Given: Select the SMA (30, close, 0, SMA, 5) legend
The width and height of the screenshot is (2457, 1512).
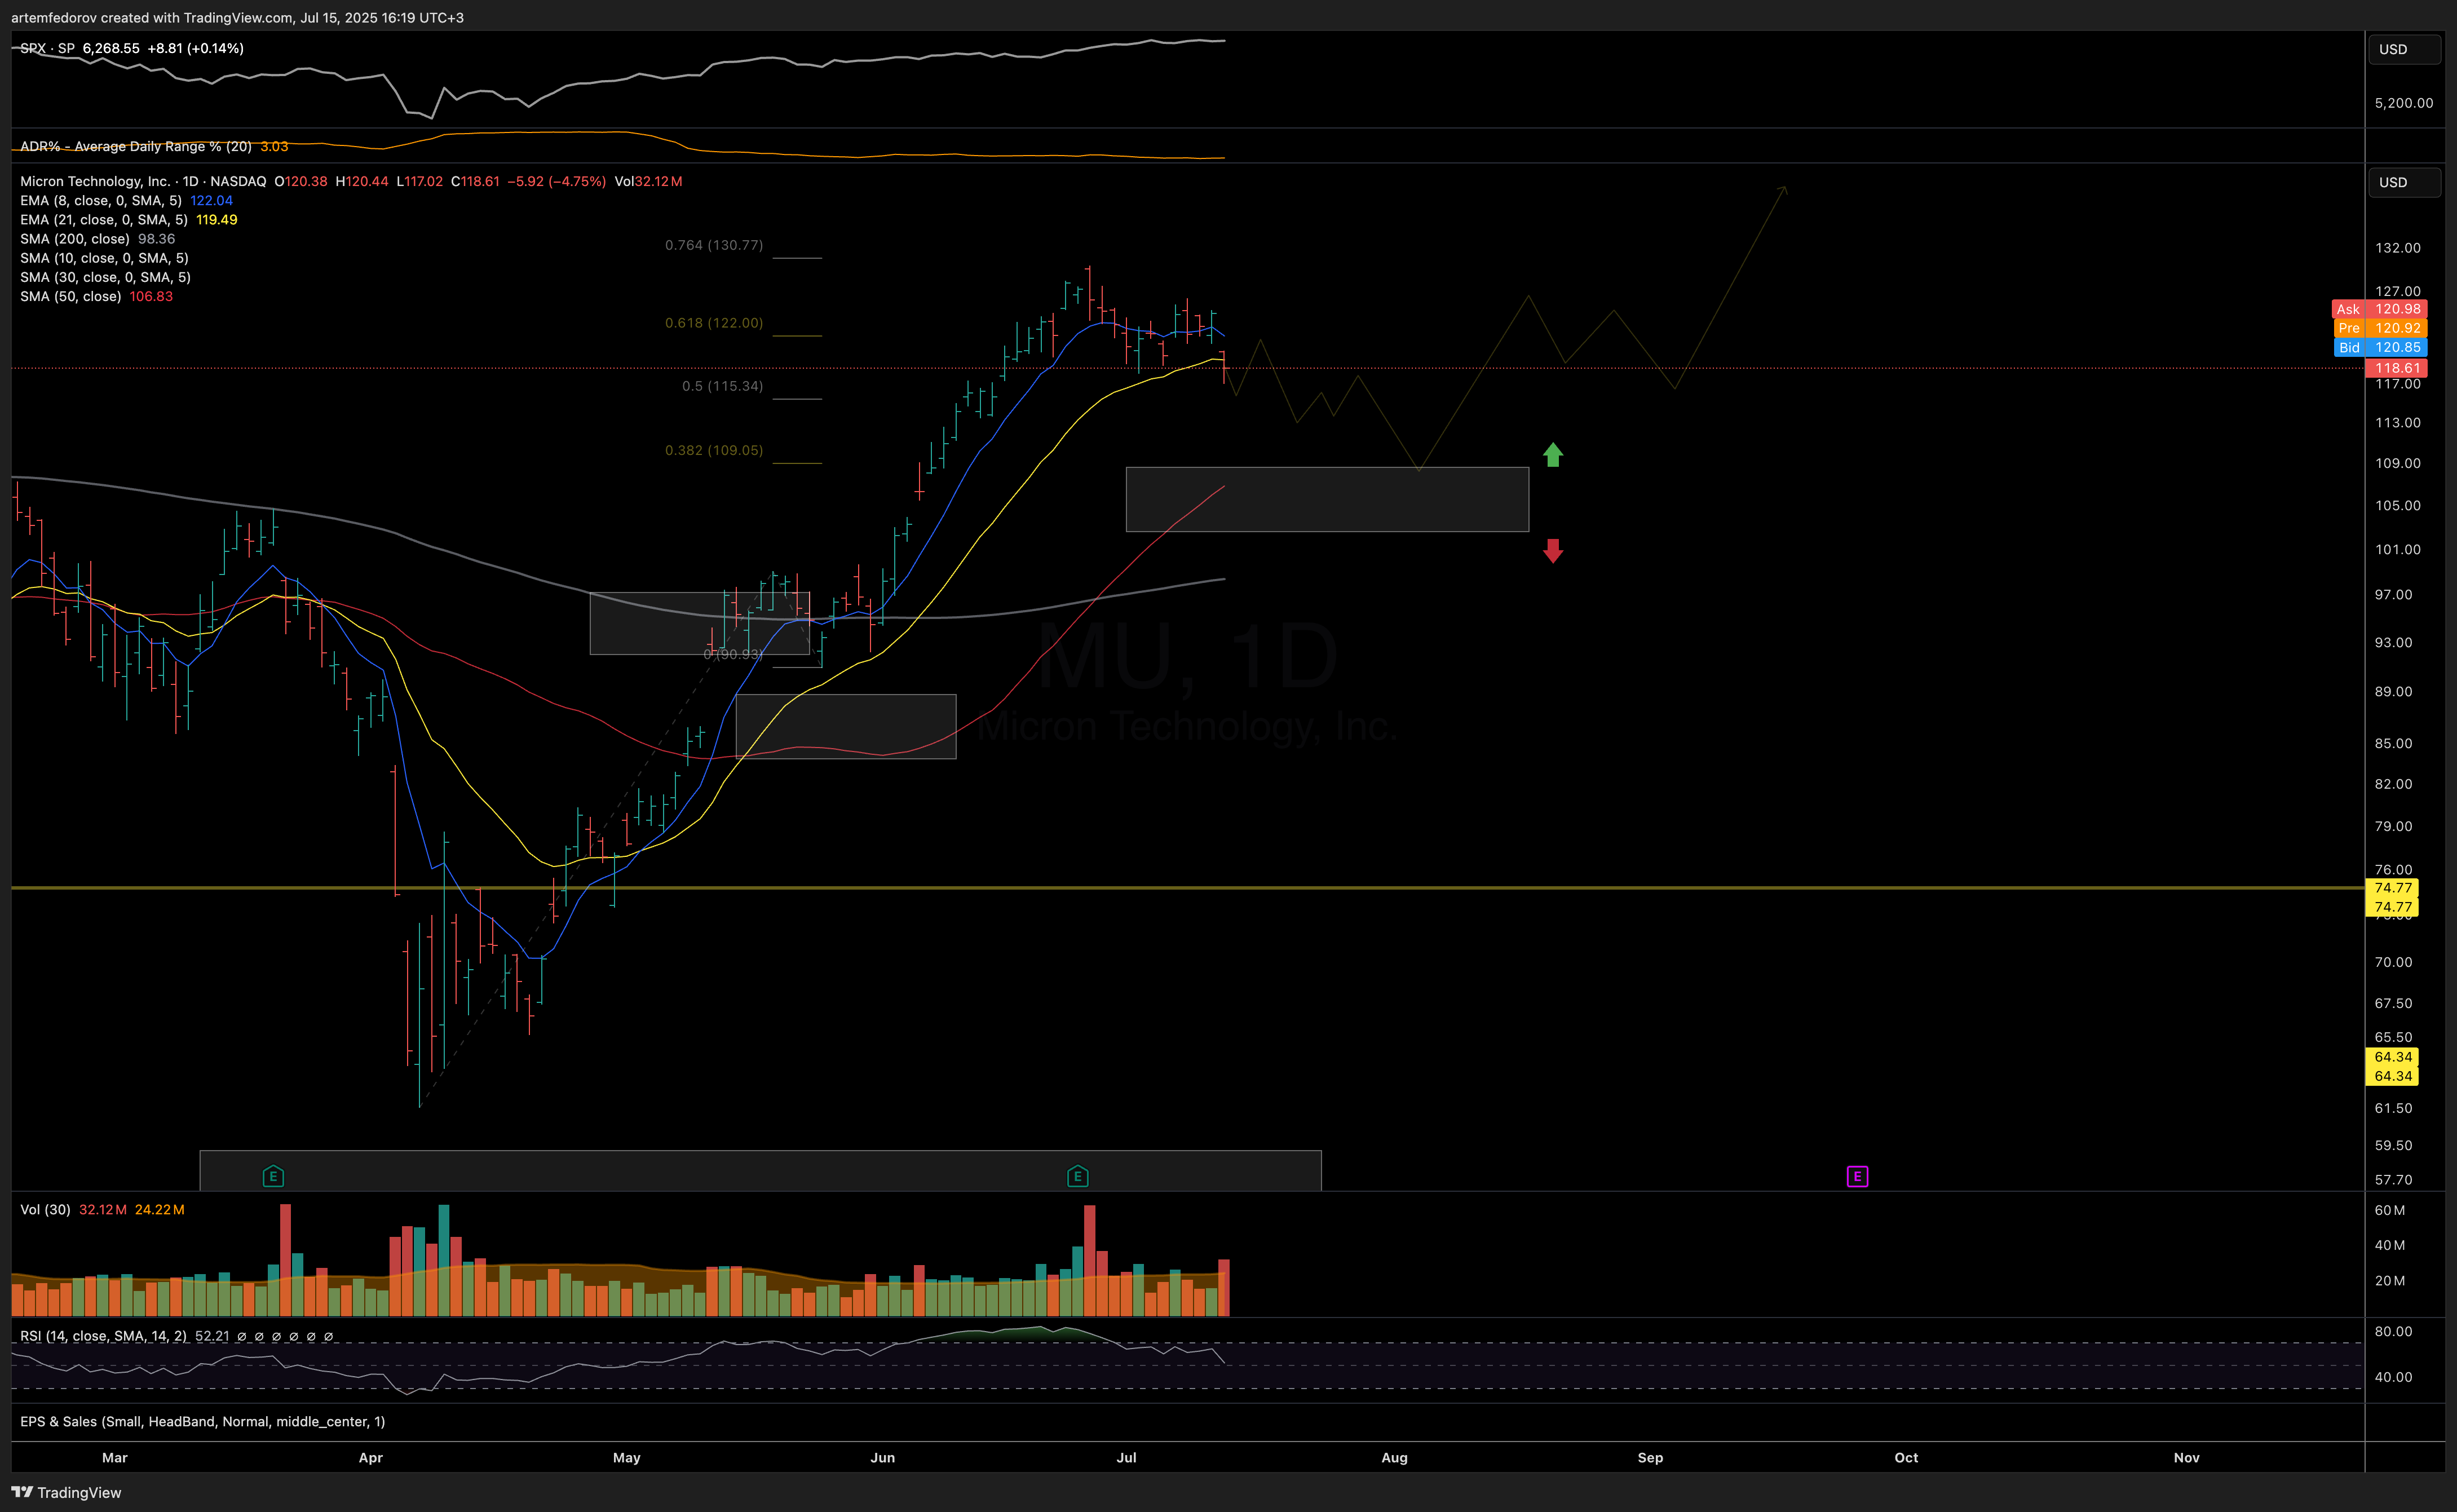Looking at the screenshot, I should click(105, 277).
